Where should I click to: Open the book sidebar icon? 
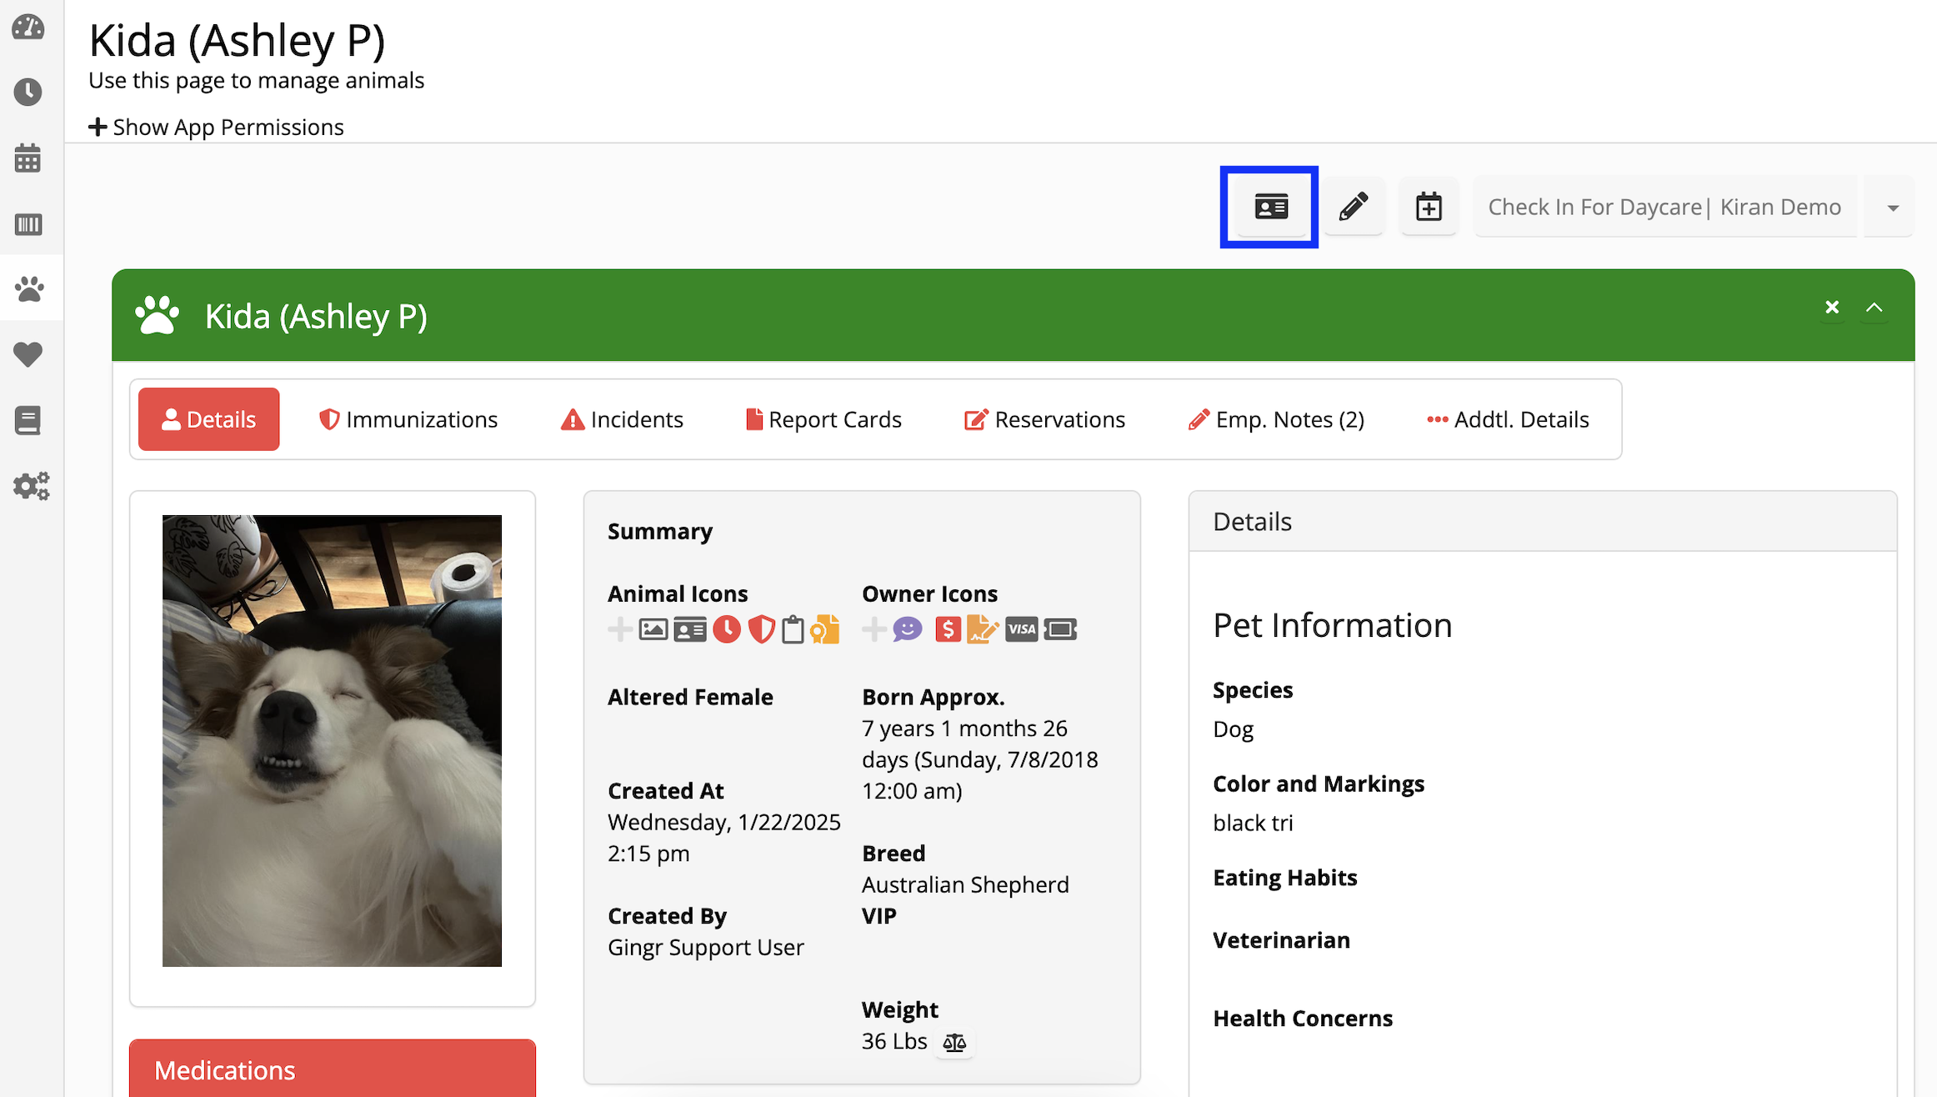pos(28,420)
